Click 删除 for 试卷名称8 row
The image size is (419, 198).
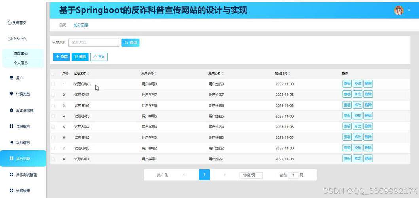point(368,84)
